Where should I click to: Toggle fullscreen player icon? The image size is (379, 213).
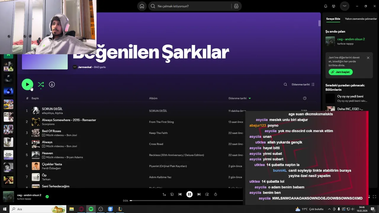(x=374, y=197)
